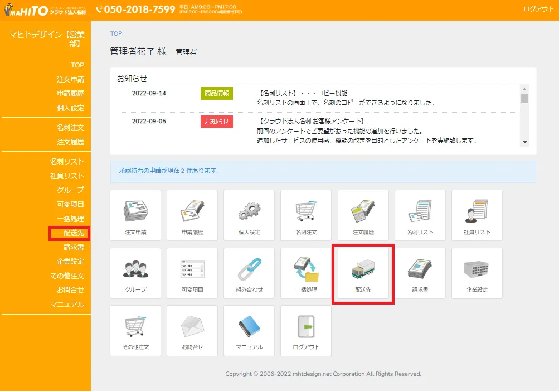Open the 企業設定 company settings building icon

click(x=477, y=273)
